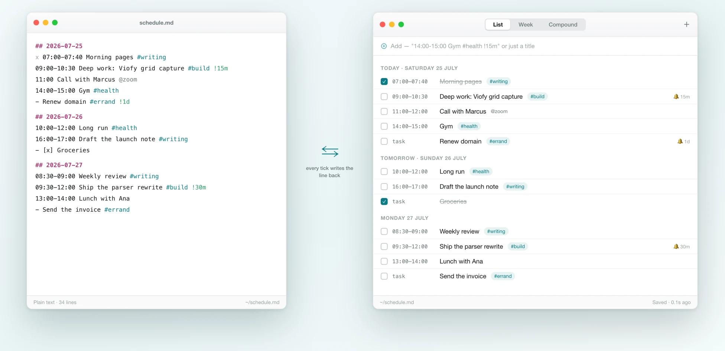
Task: Click the #errand tag on Send the invoice
Action: point(503,276)
